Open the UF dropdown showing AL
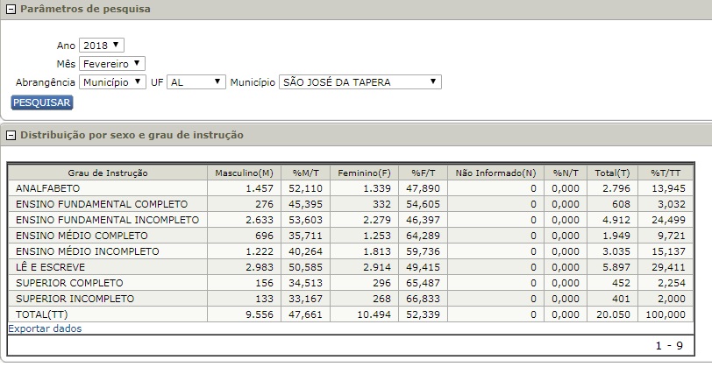The height and width of the screenshot is (367, 712). click(x=196, y=81)
